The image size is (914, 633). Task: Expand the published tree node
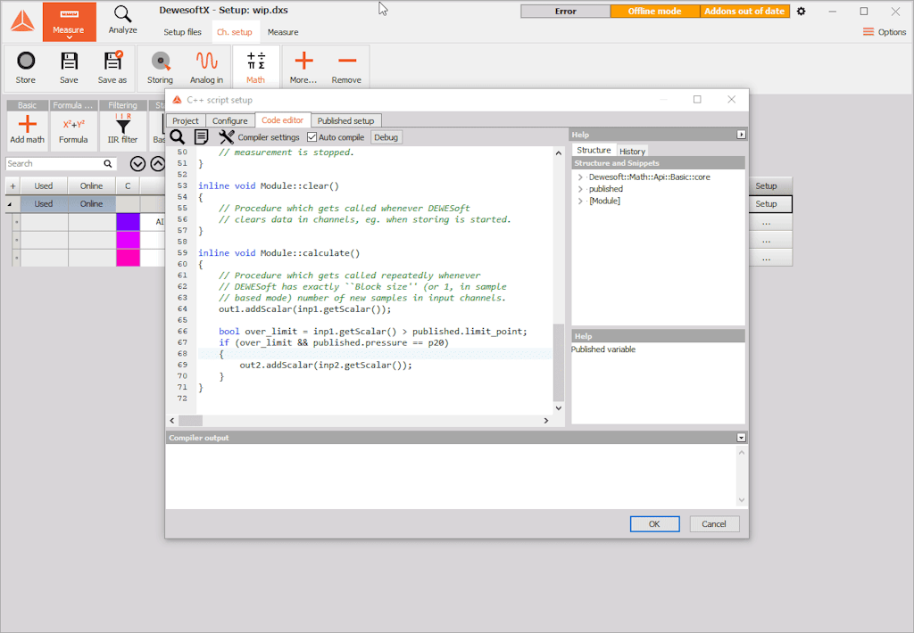click(580, 189)
